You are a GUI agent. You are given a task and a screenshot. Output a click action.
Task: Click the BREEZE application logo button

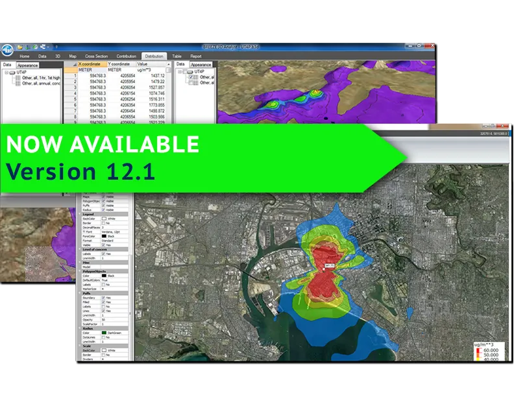point(8,49)
